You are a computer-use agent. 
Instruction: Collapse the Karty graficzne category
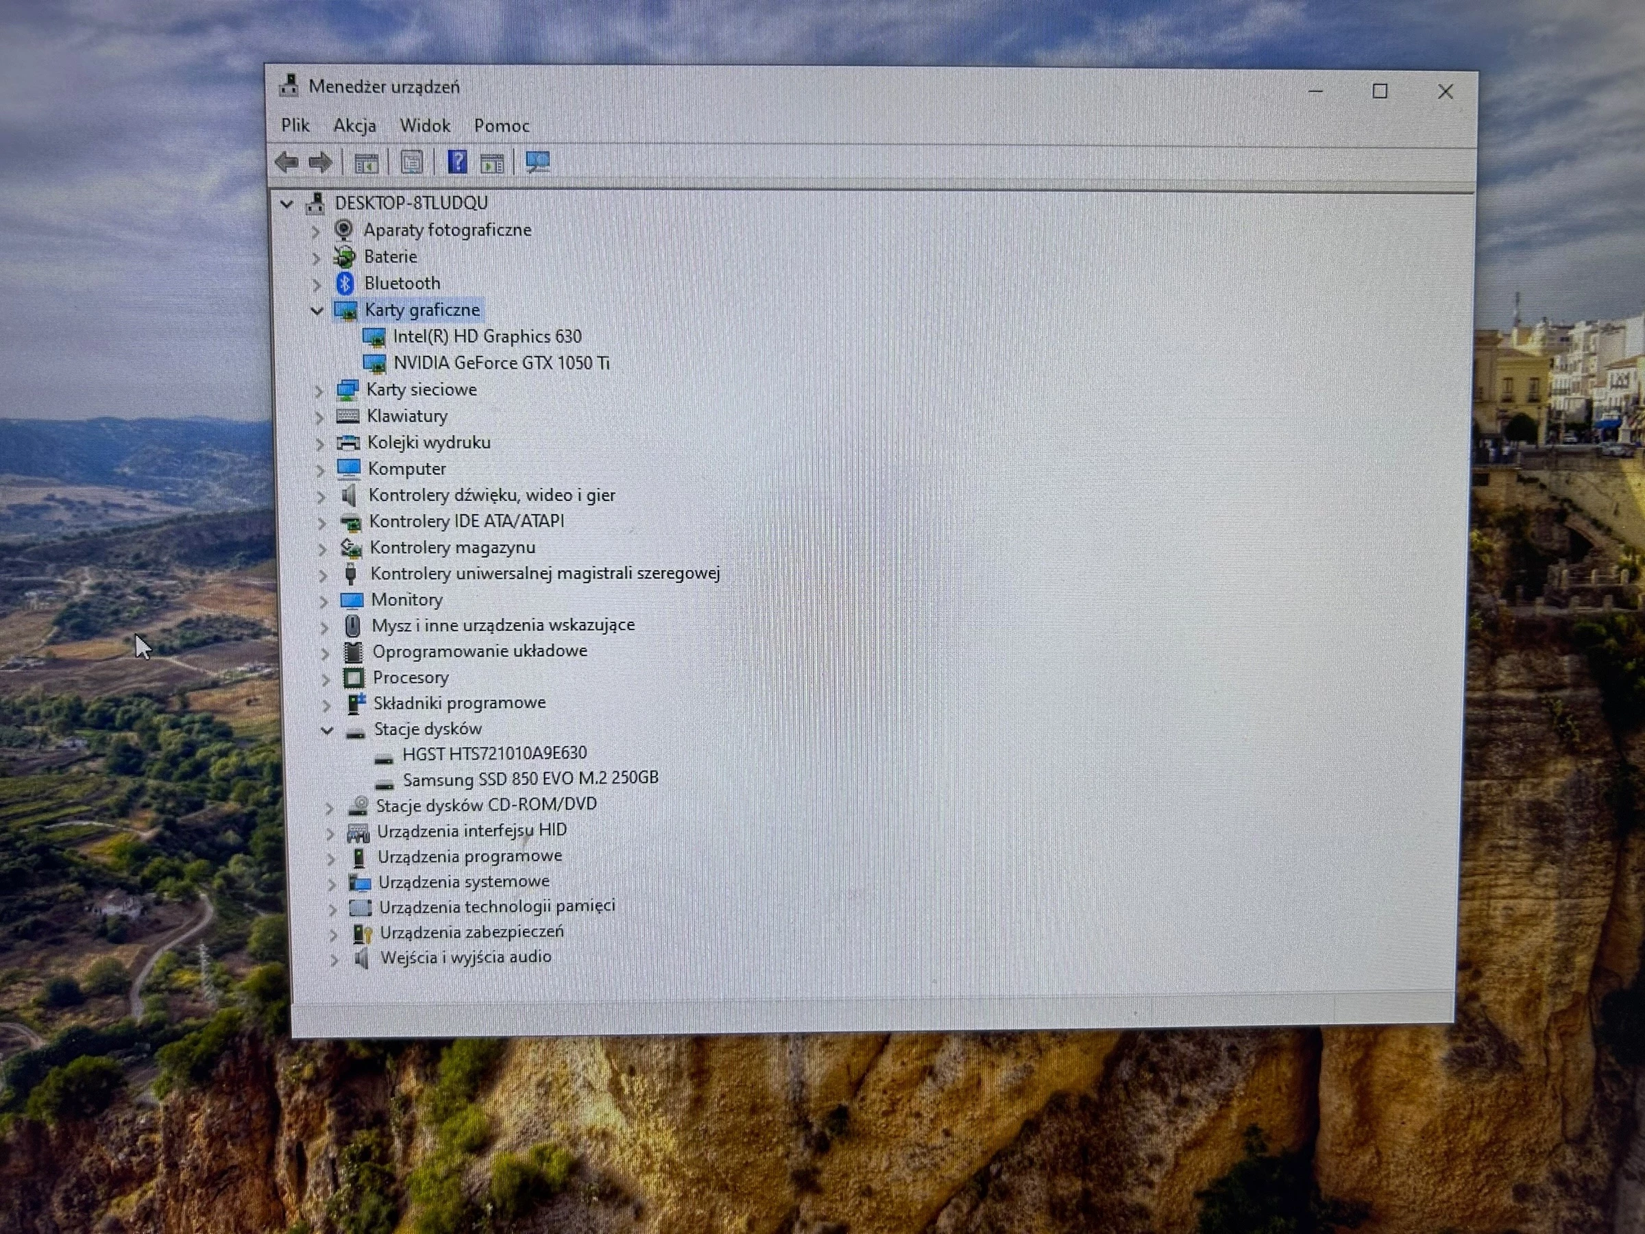click(317, 311)
